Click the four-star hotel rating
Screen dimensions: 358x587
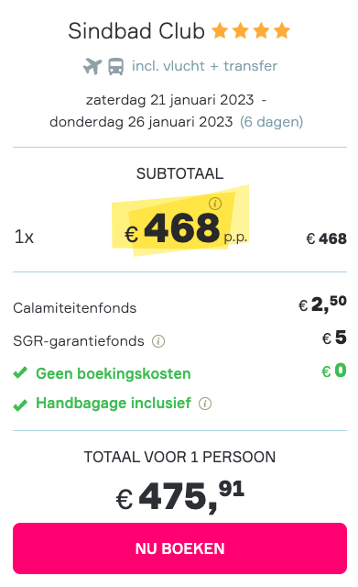251,31
